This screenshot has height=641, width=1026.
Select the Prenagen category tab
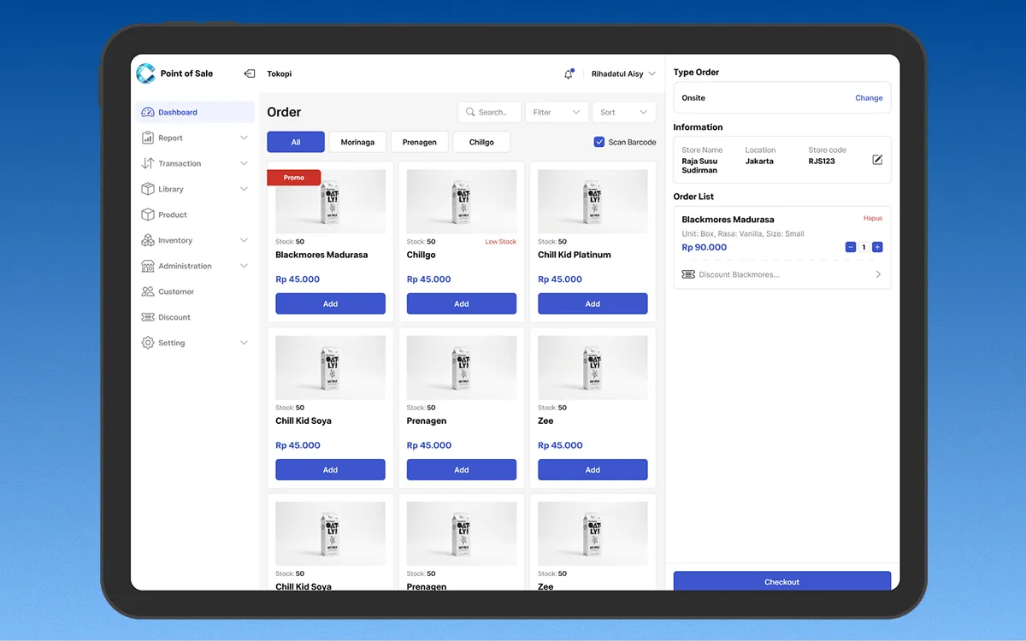click(x=420, y=142)
